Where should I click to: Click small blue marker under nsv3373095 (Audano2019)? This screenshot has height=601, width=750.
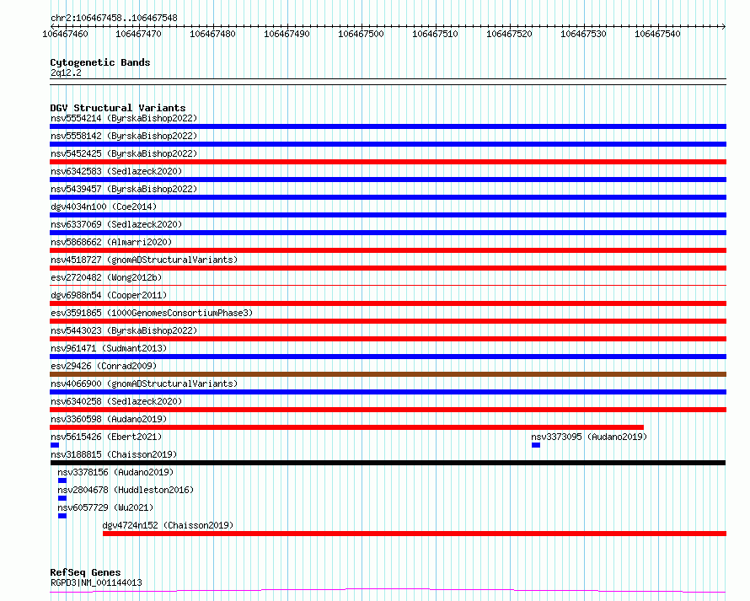tap(536, 445)
